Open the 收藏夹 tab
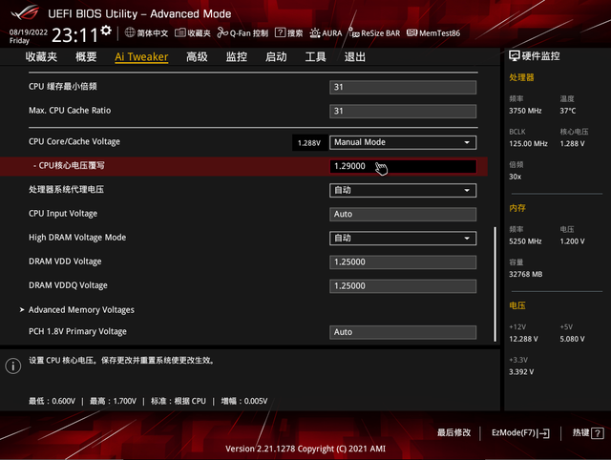 [x=41, y=57]
